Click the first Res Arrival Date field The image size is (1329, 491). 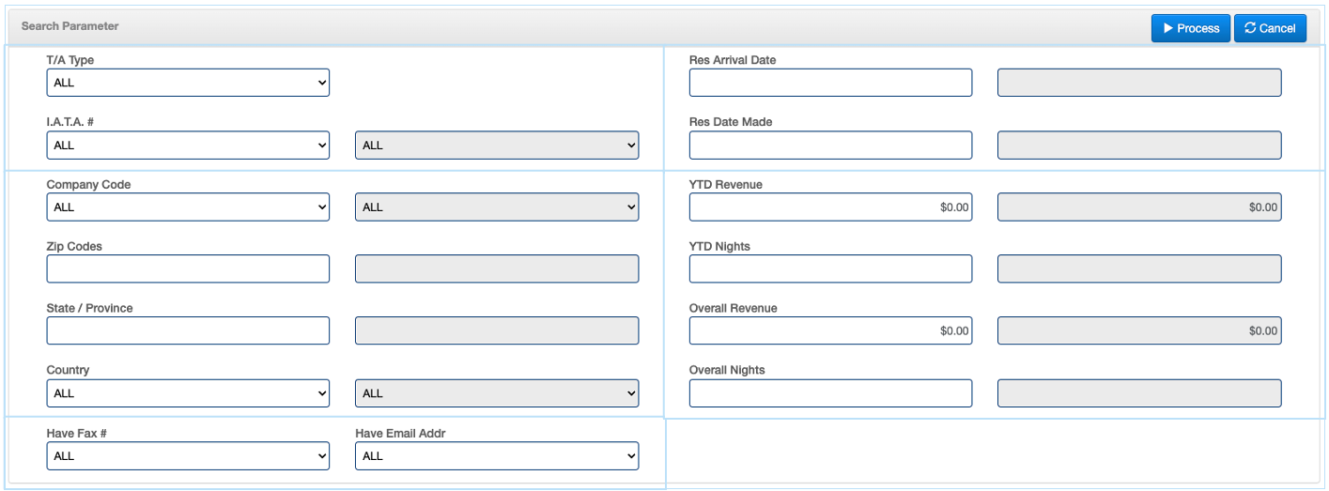click(830, 83)
